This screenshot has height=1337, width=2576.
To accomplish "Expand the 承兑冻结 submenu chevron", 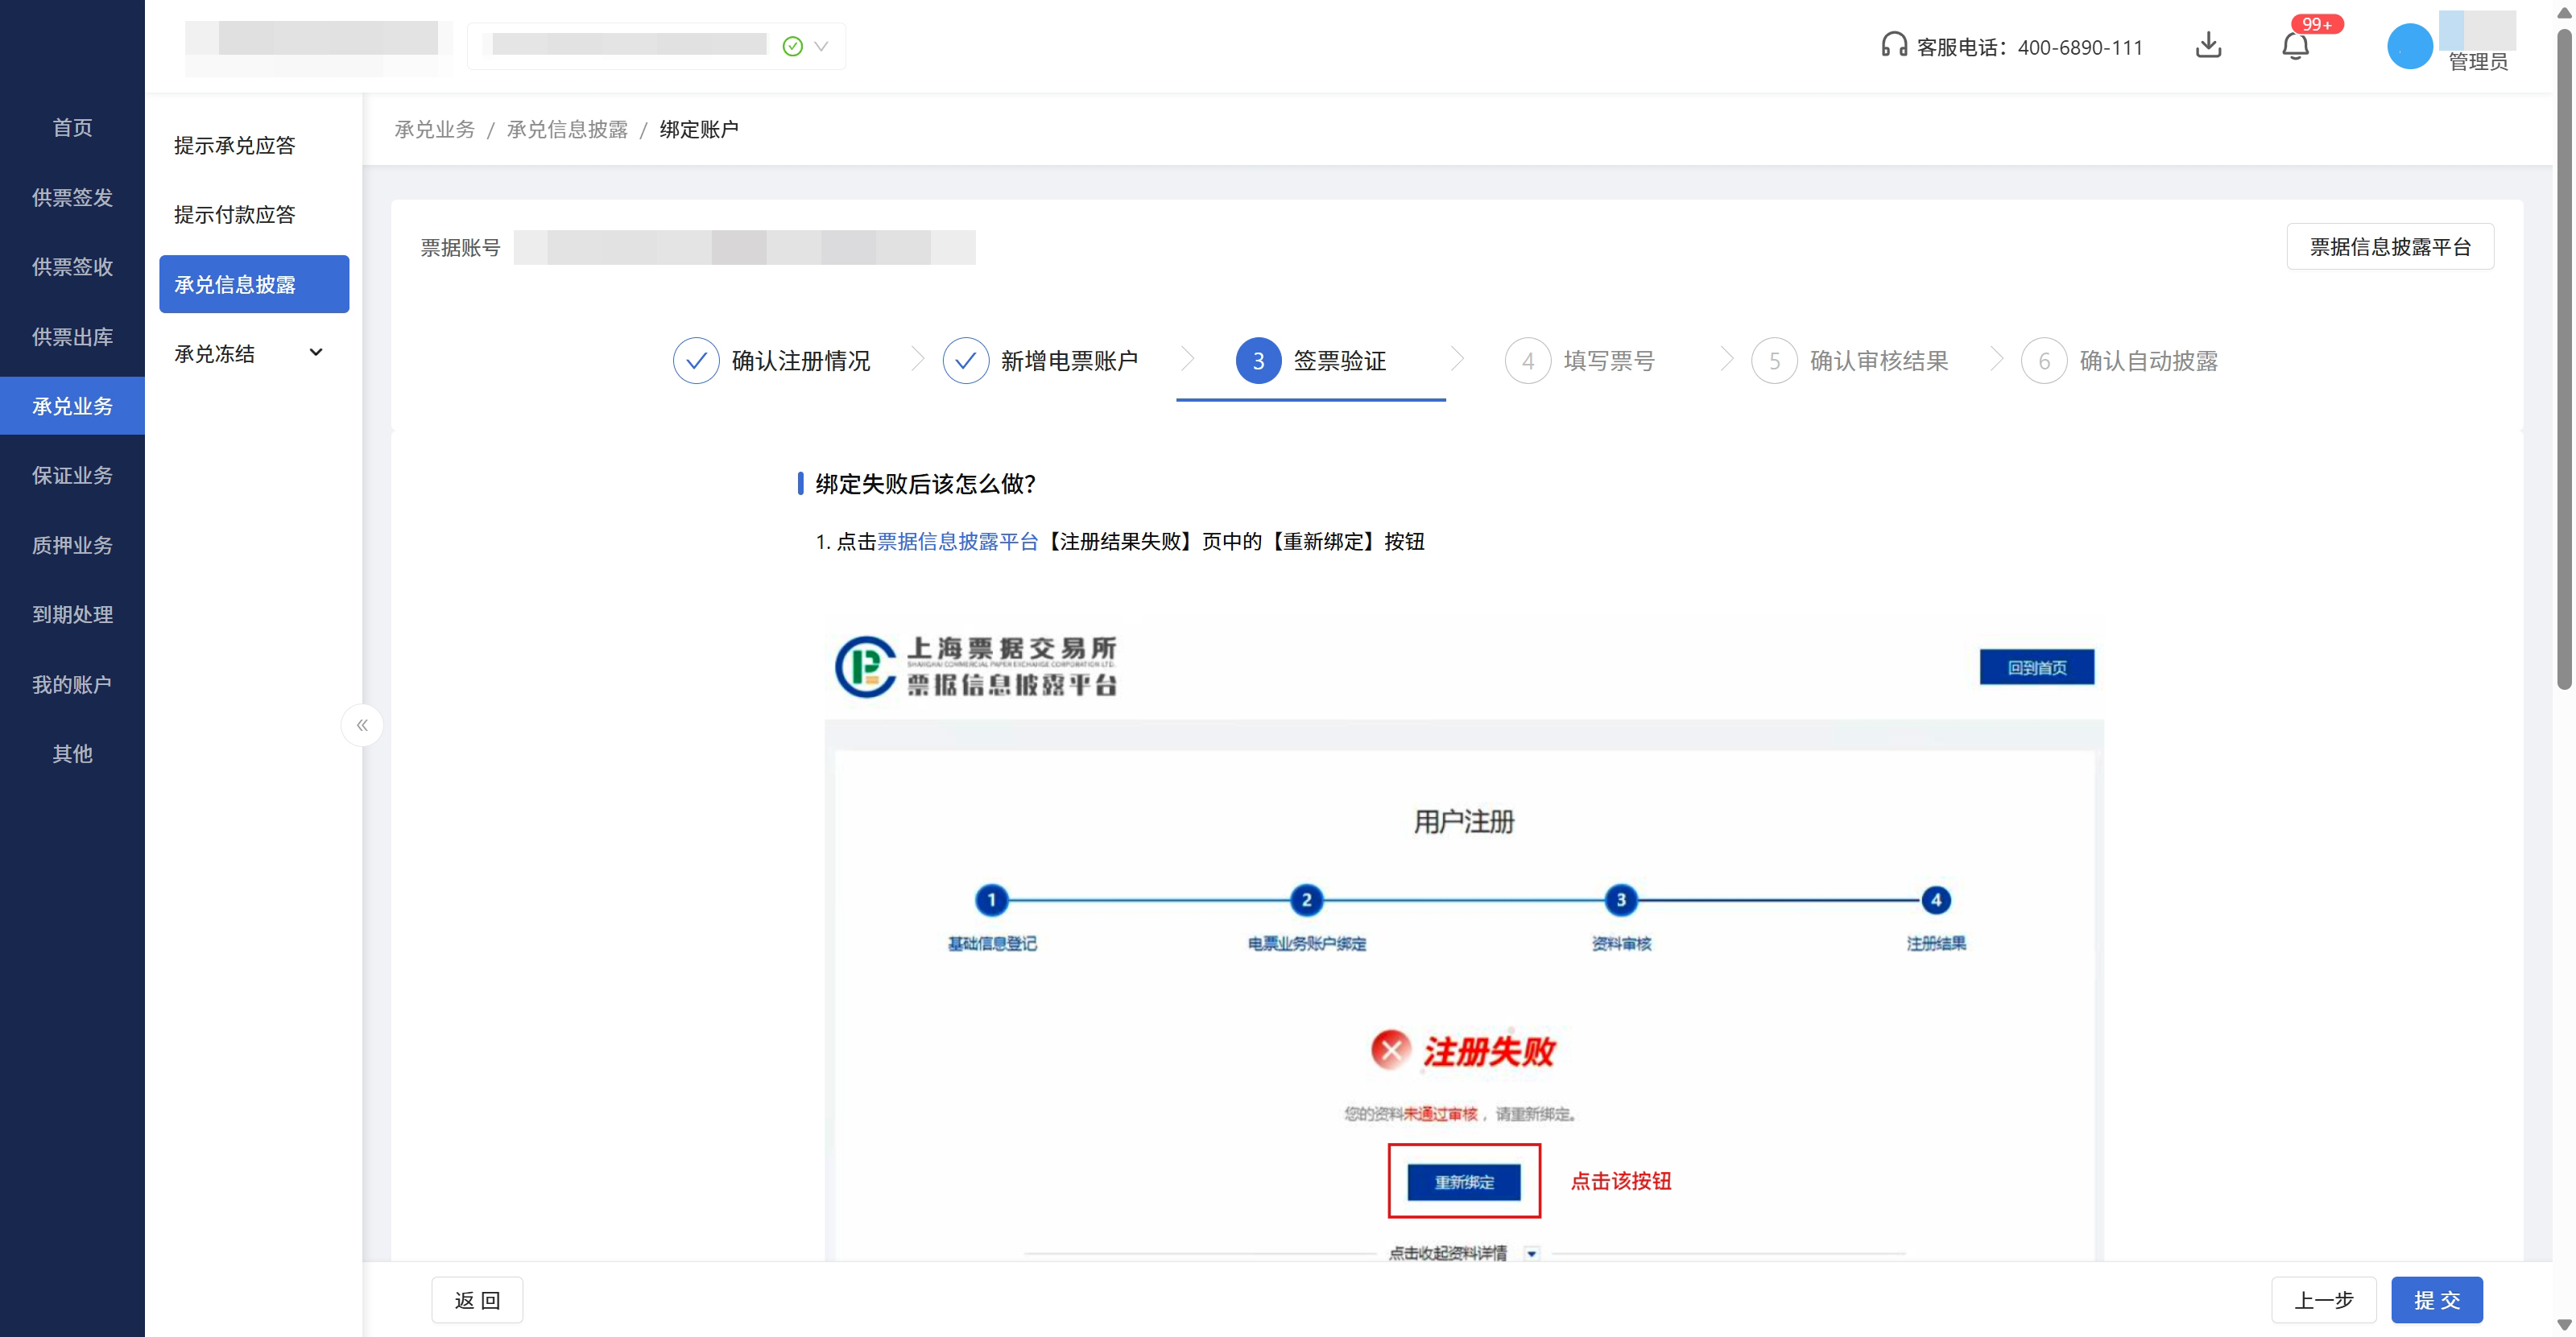I will [316, 353].
